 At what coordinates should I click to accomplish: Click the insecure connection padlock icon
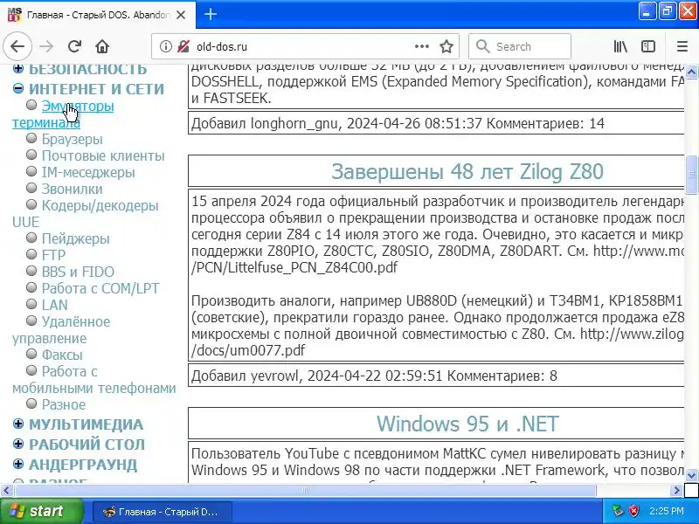[183, 46]
